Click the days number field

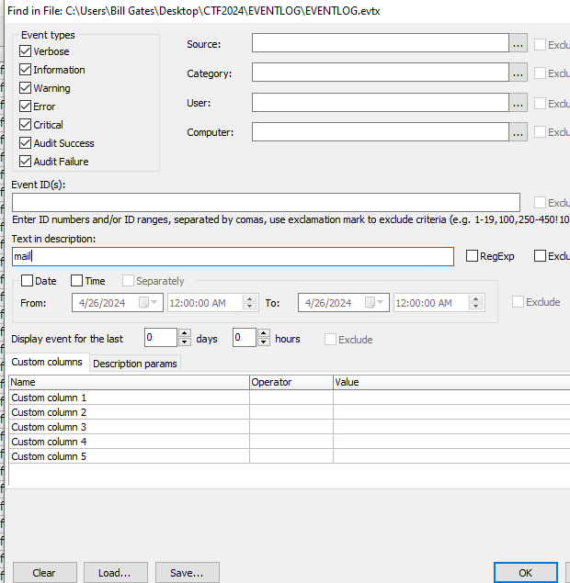pyautogui.click(x=161, y=337)
